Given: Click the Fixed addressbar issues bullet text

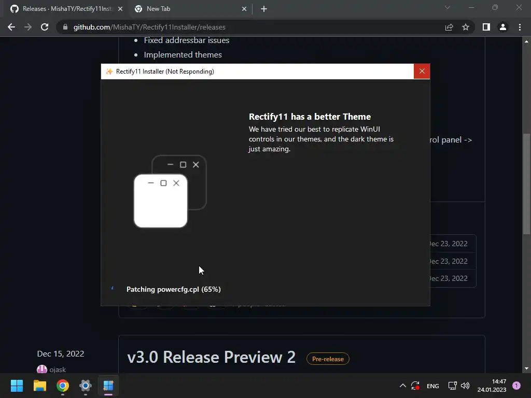Looking at the screenshot, I should pyautogui.click(x=187, y=40).
